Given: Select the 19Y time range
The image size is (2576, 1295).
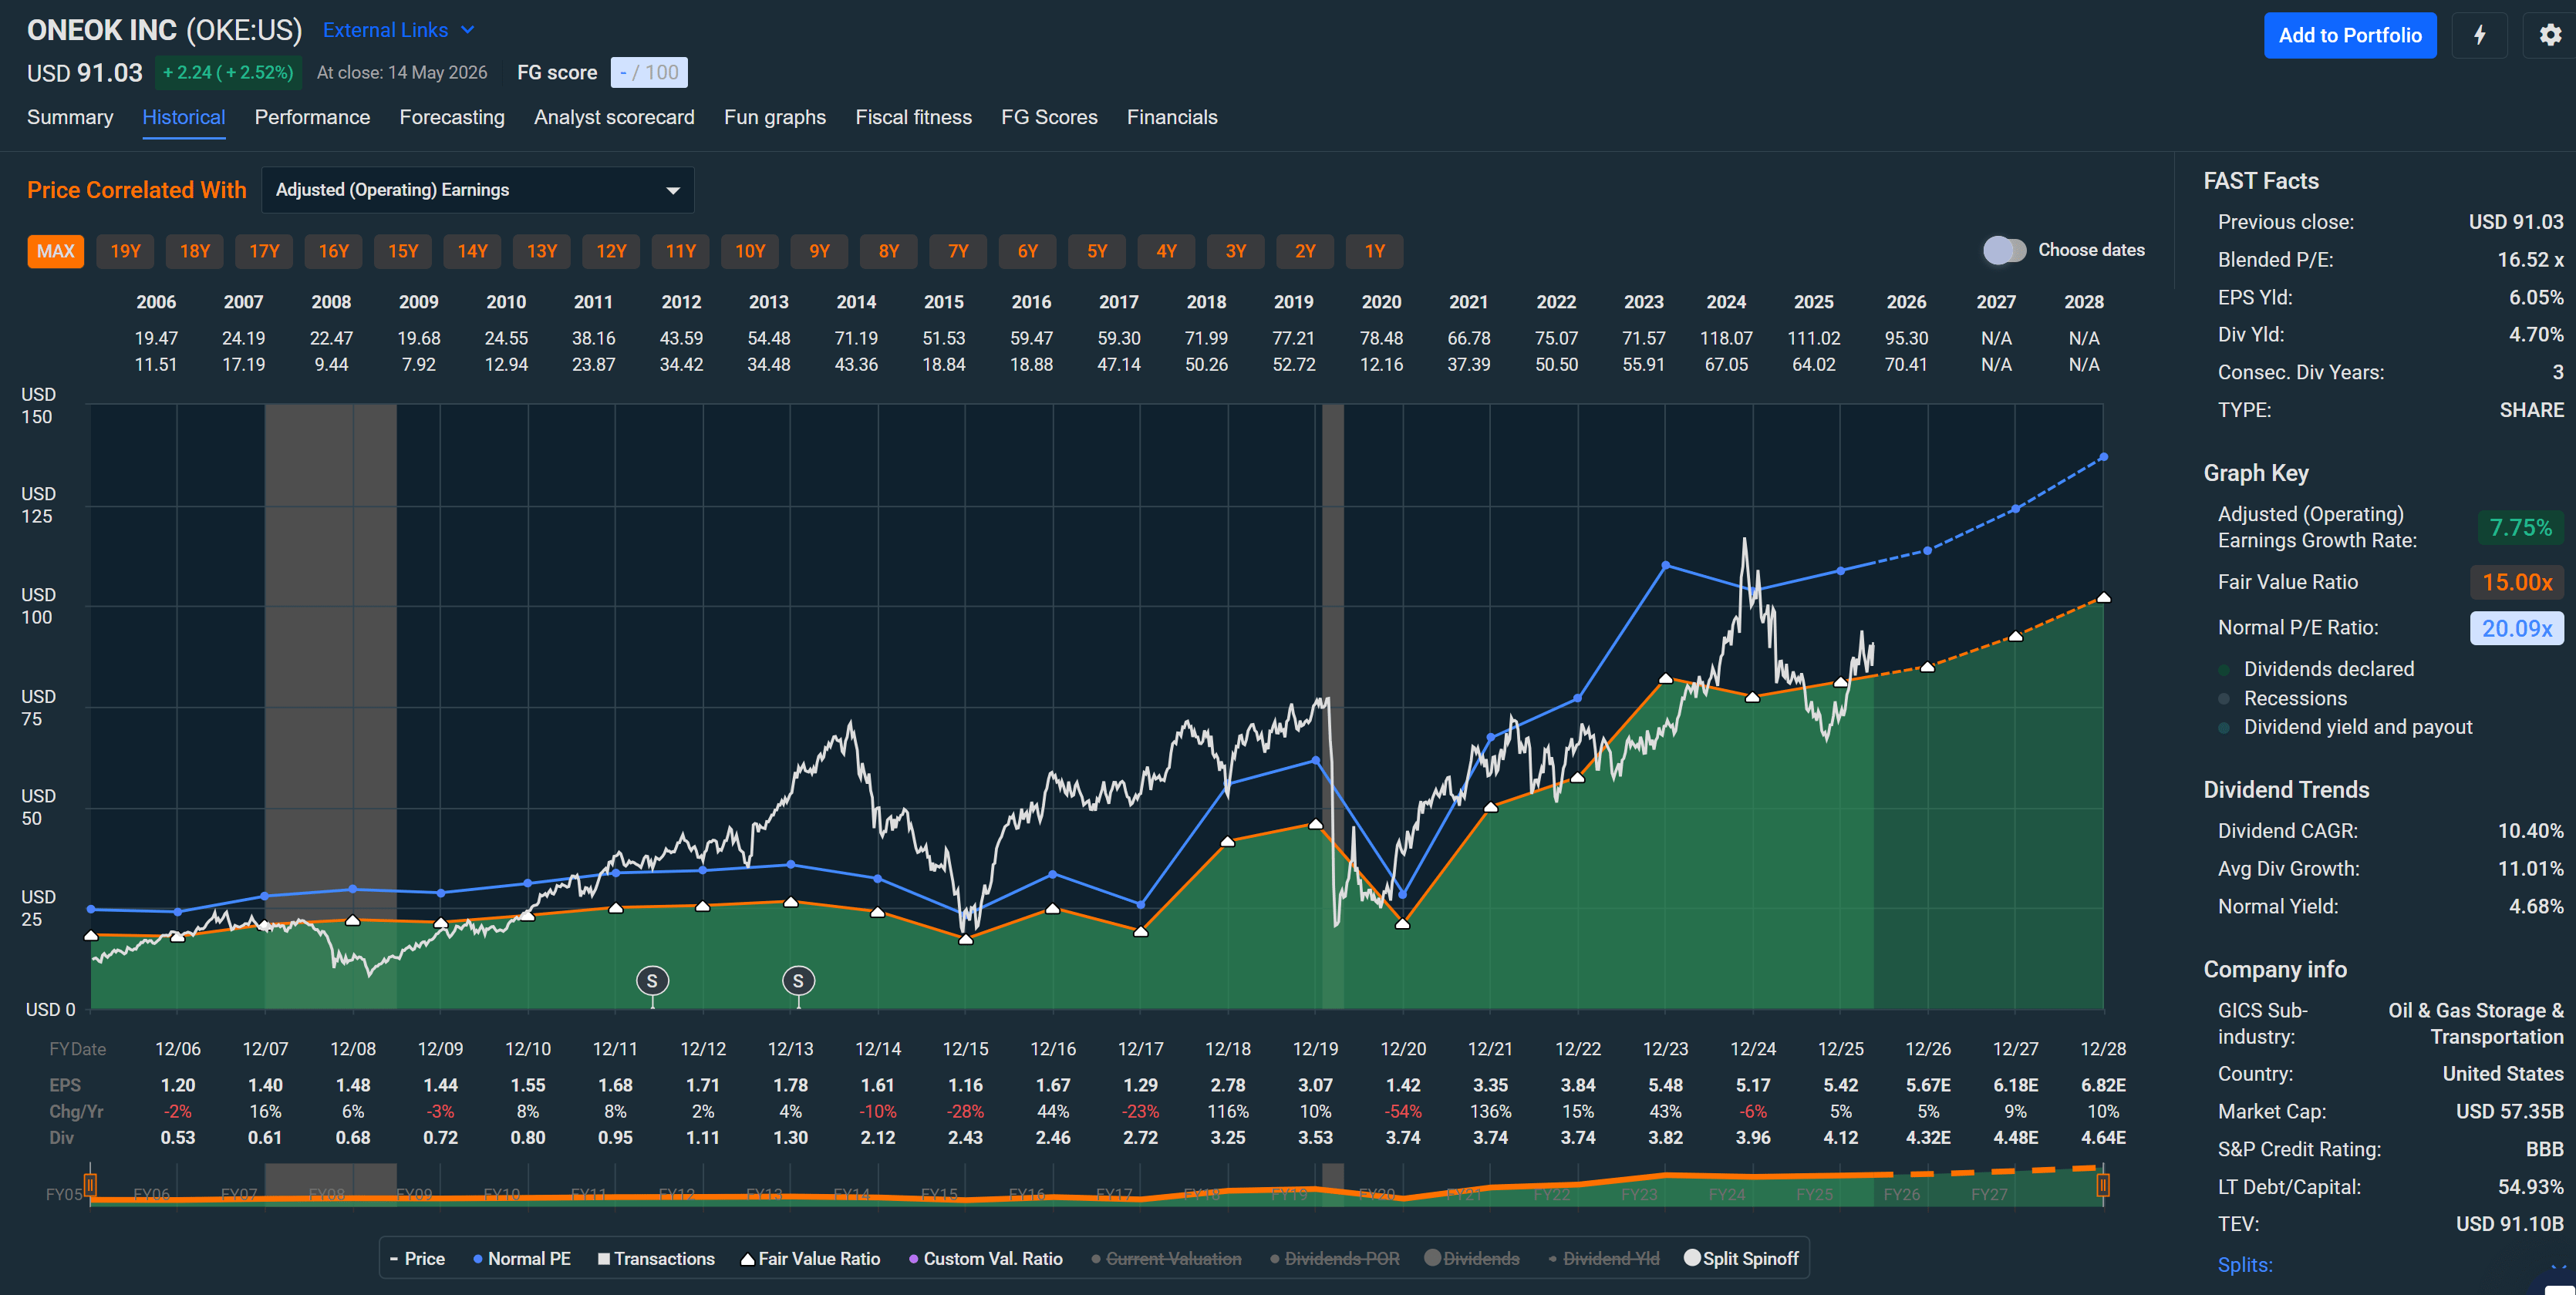Looking at the screenshot, I should [x=125, y=251].
